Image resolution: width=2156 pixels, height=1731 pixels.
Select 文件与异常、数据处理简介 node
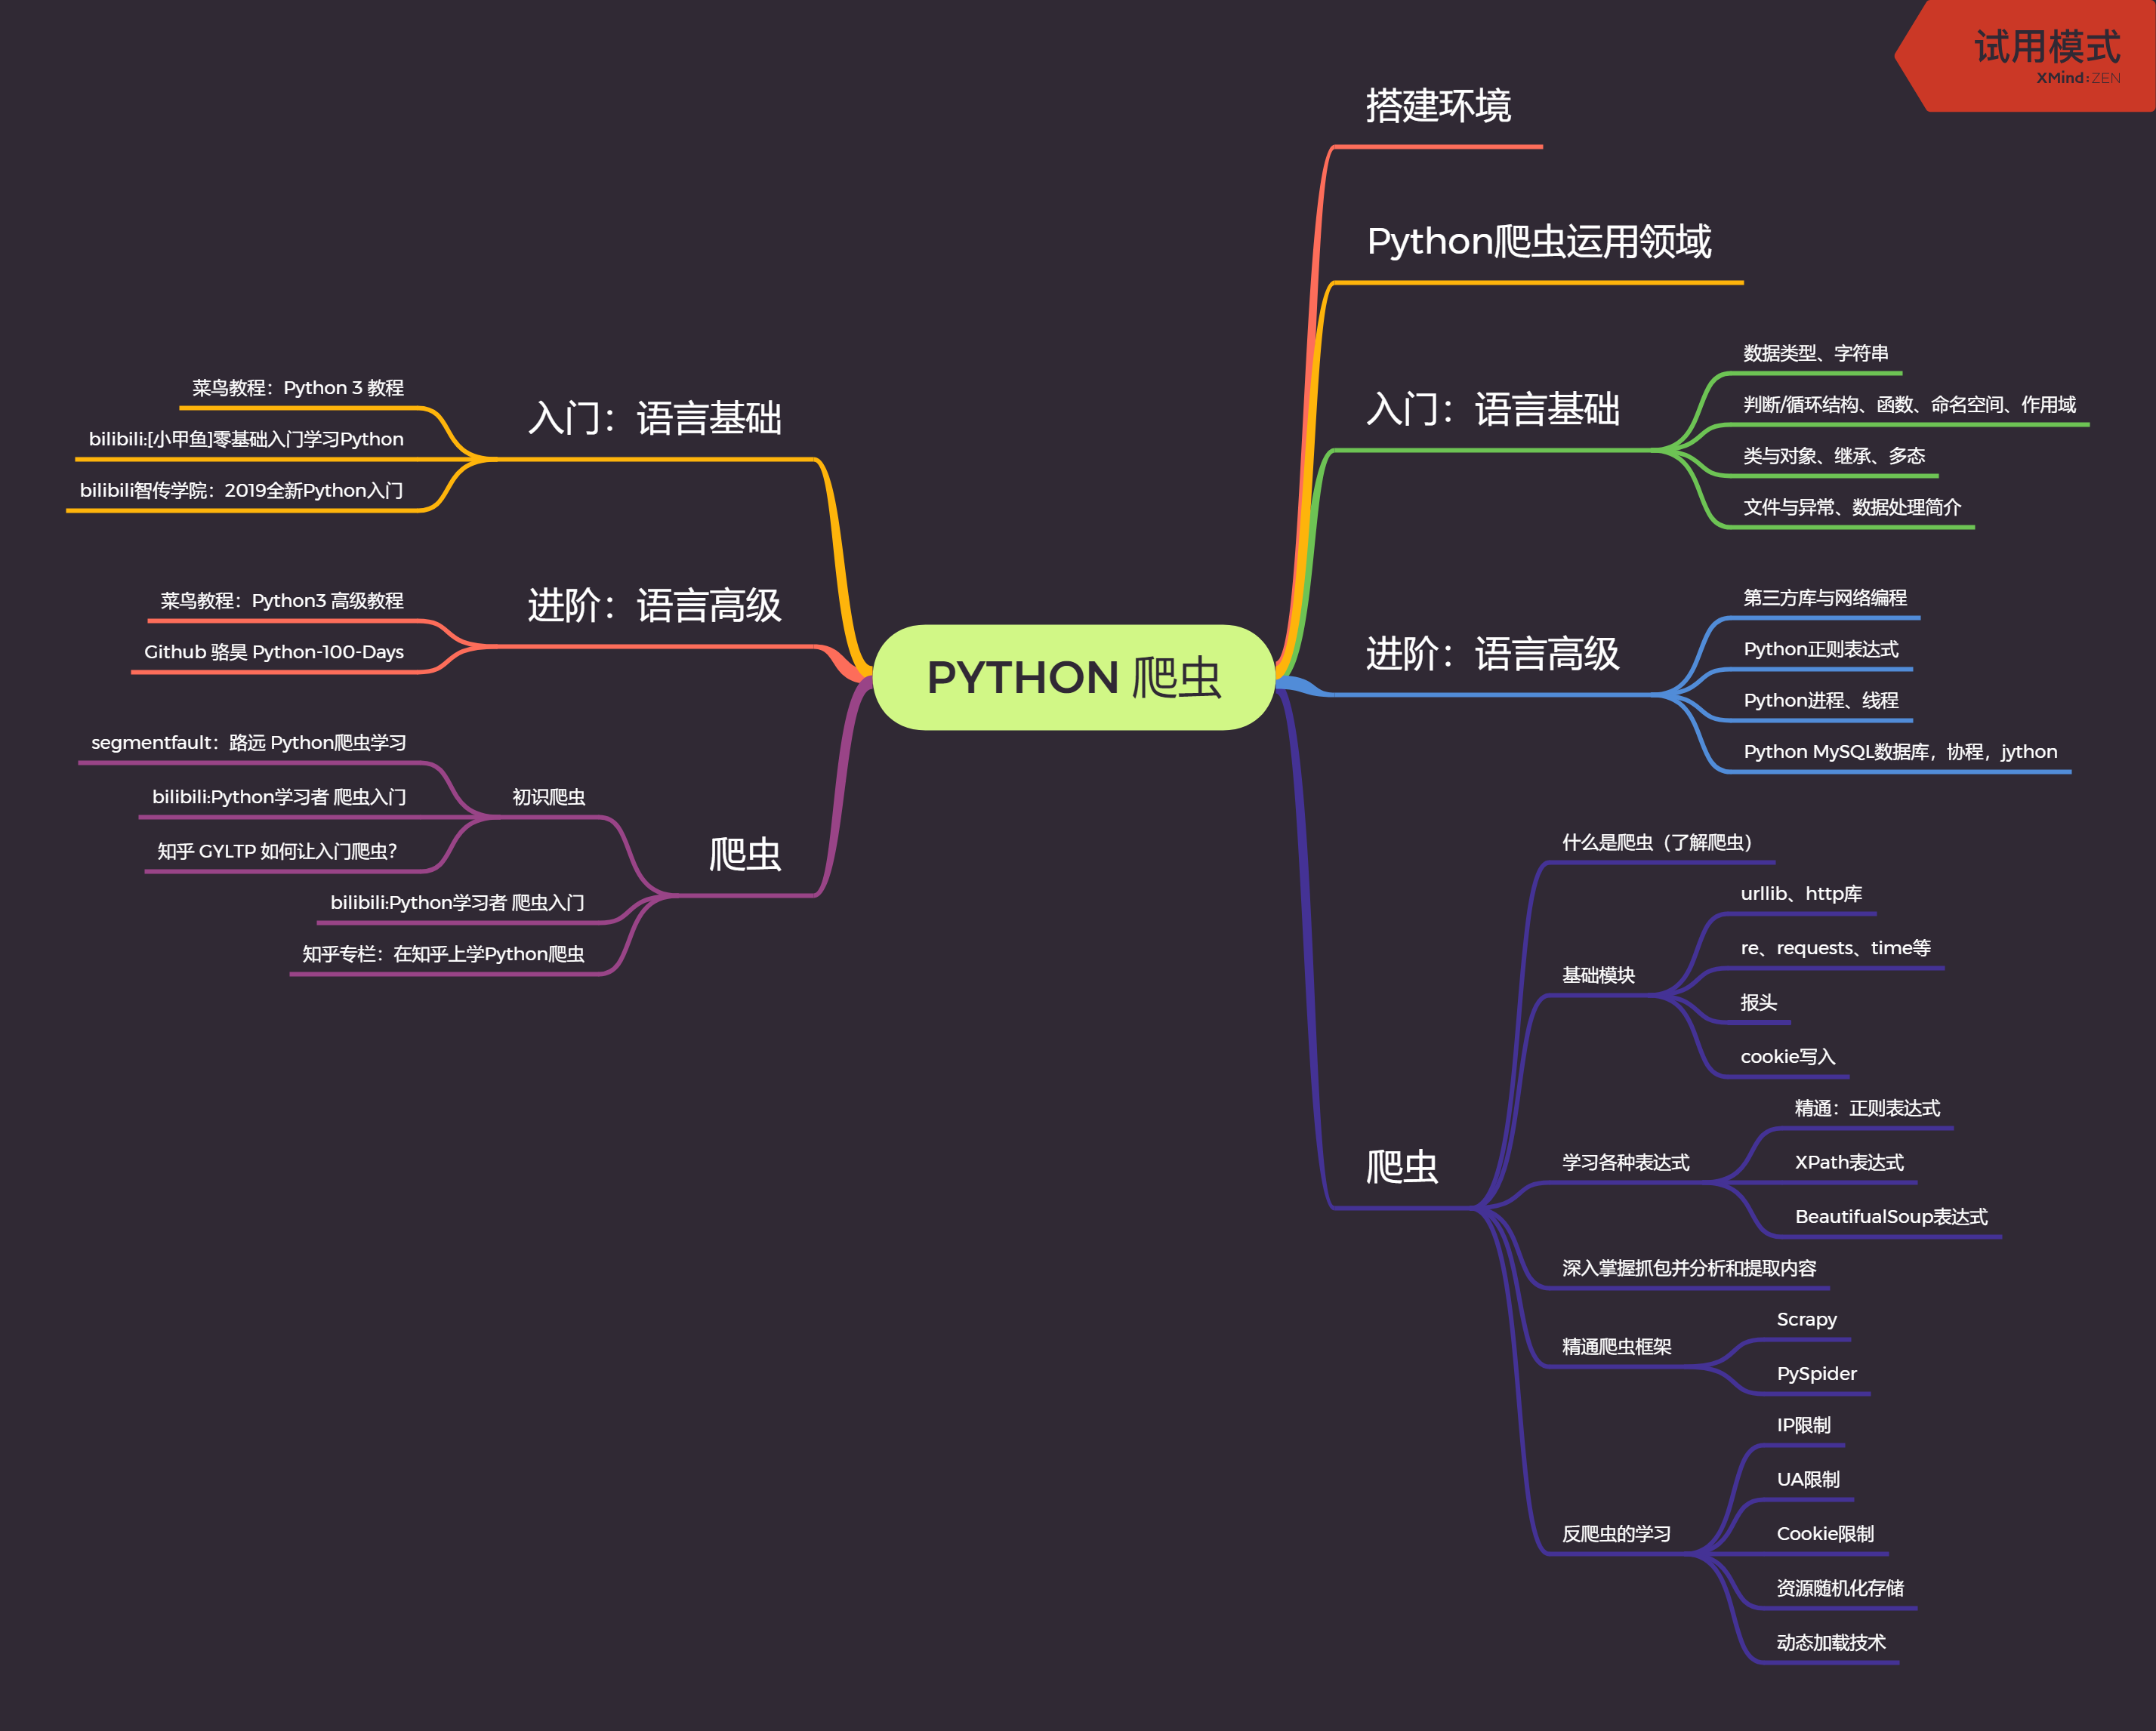pos(1852,508)
